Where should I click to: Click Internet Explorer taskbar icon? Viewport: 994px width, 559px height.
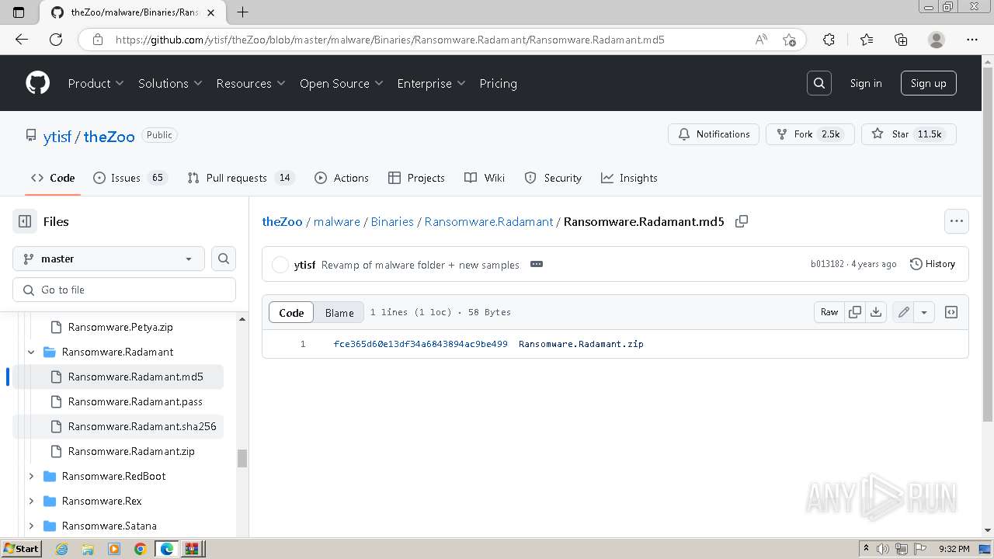click(62, 549)
